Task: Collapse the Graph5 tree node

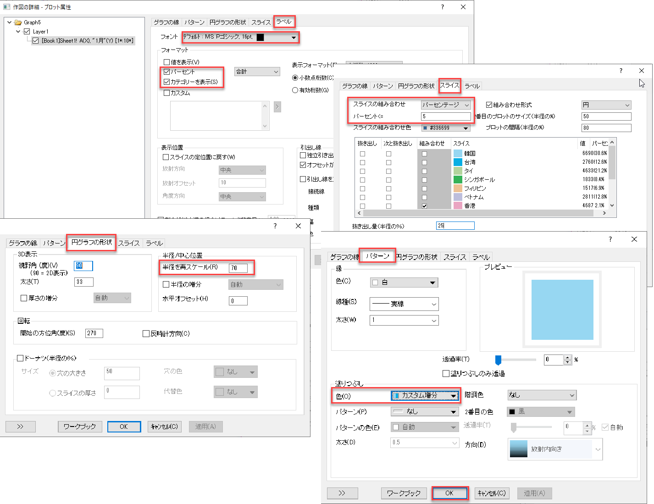Action: tap(9, 22)
